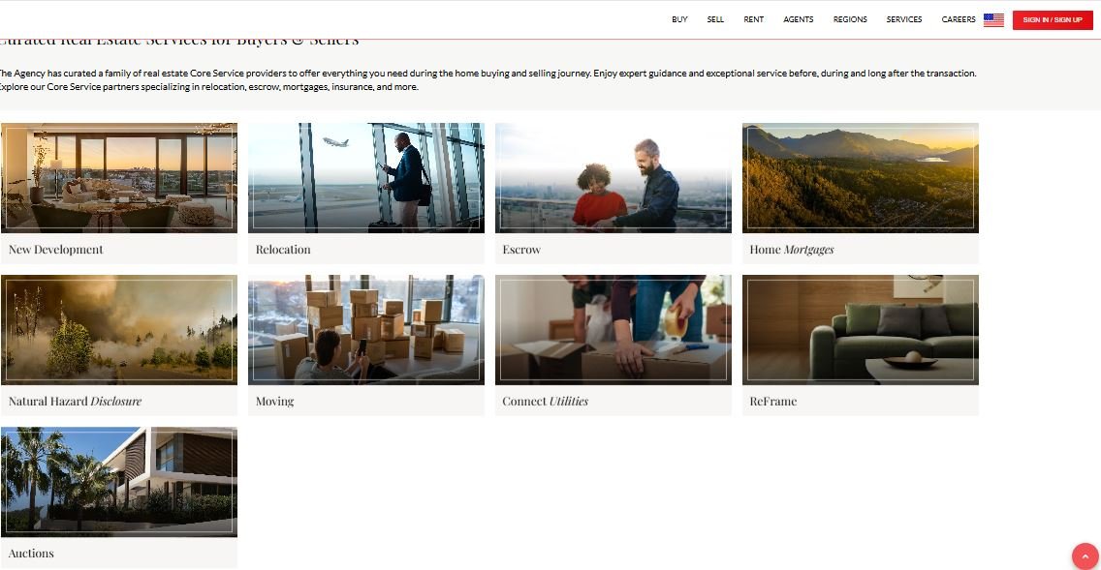Image resolution: width=1101 pixels, height=570 pixels.
Task: Open the Escrow service image
Action: click(613, 178)
